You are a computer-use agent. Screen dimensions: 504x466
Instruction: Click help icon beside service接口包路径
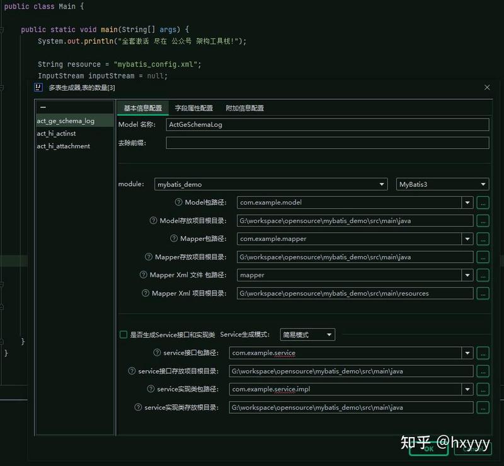[x=157, y=353]
